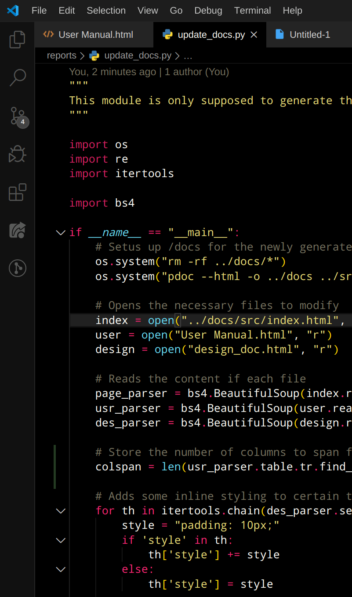352x597 pixels.
Task: Click the VS Code logo icon
Action: click(x=13, y=11)
